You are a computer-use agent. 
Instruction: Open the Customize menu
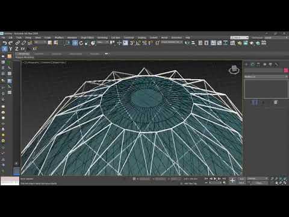pos(129,37)
